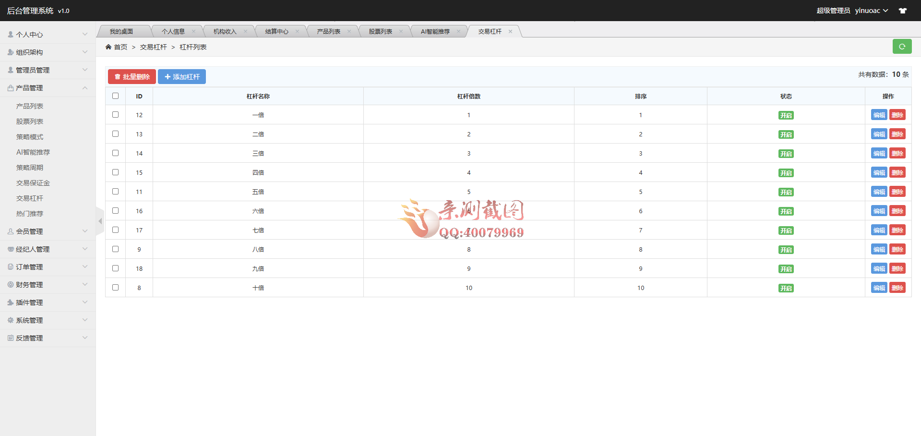This screenshot has width=921, height=436.
Task: Expand the 会员管理 sidebar menu
Action: (x=48, y=231)
